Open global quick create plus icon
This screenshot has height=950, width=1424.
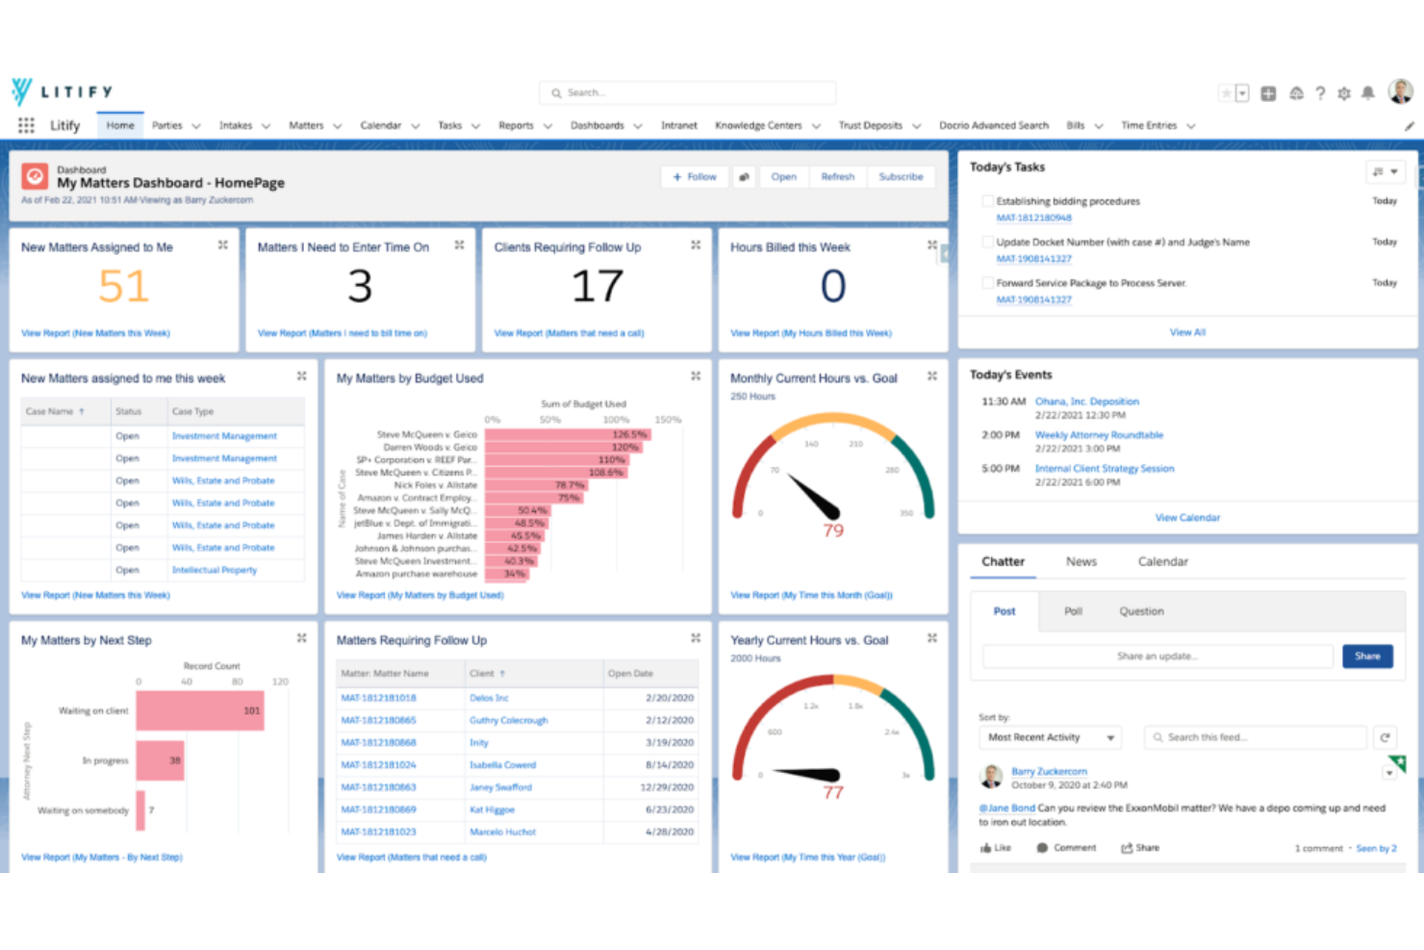pos(1268,92)
